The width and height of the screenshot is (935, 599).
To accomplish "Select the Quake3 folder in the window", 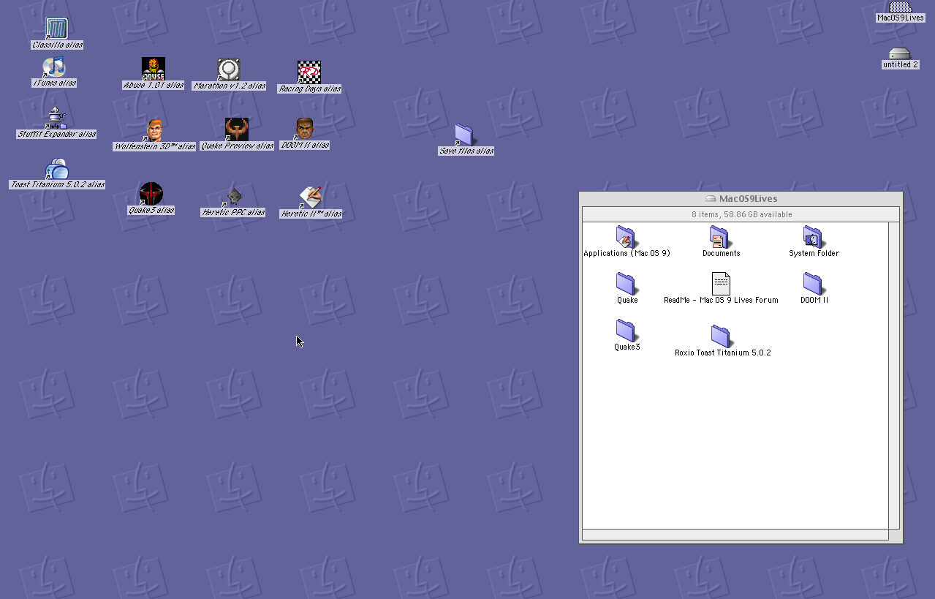I will point(626,331).
